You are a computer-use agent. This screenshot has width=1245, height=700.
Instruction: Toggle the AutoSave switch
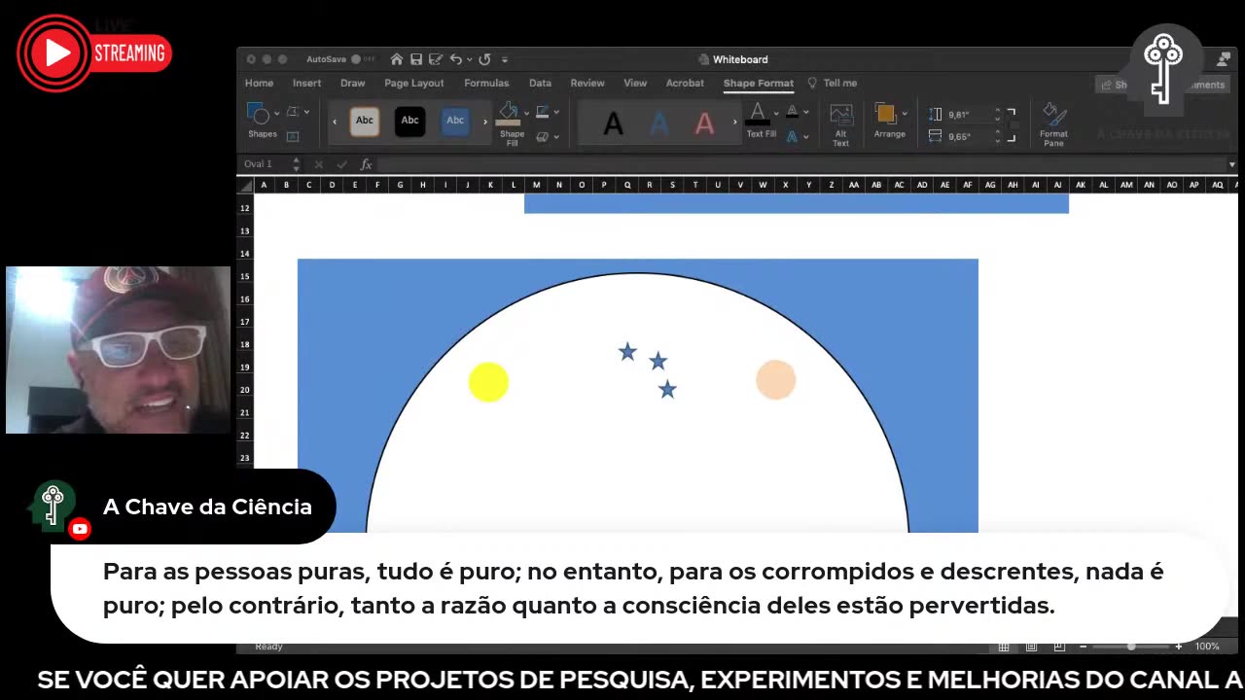362,59
